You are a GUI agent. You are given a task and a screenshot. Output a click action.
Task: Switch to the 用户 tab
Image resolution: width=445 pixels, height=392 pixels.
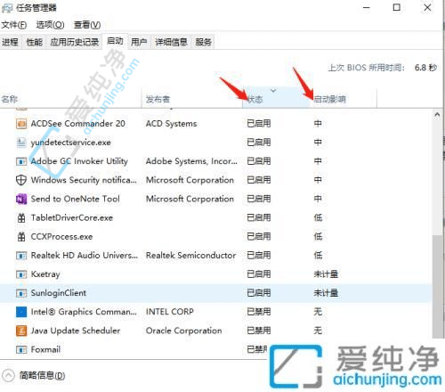pyautogui.click(x=139, y=42)
